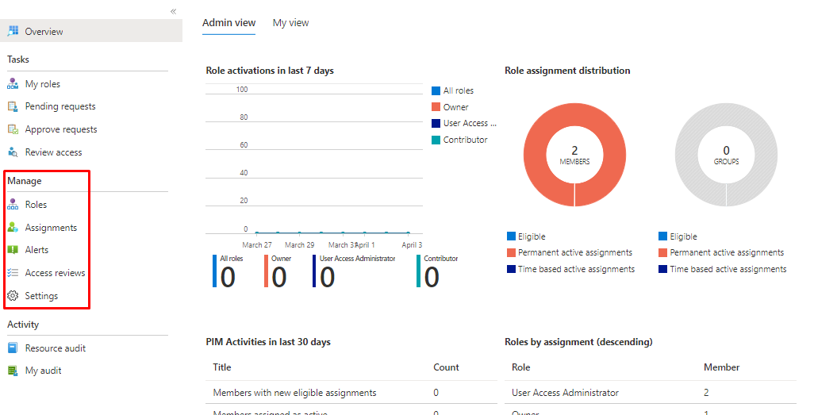Collapse the sidebar with double chevron
The height and width of the screenshot is (415, 814).
coord(174,11)
